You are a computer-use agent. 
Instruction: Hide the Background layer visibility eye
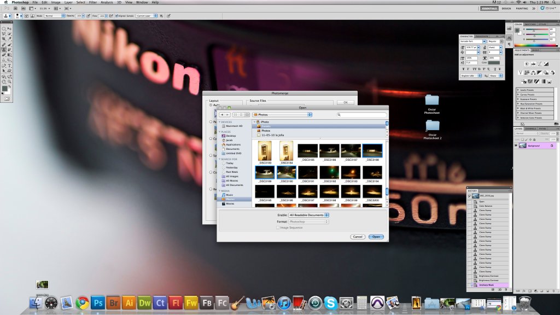[x=516, y=145]
